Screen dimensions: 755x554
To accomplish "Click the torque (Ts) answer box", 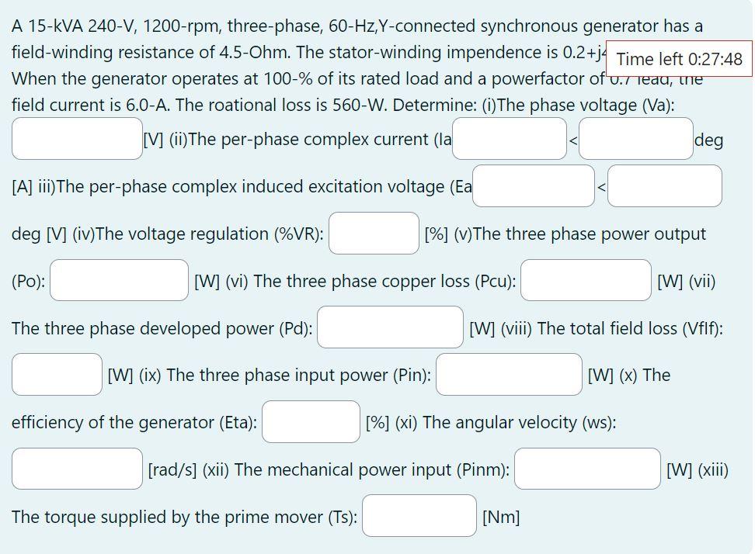I will (x=419, y=515).
